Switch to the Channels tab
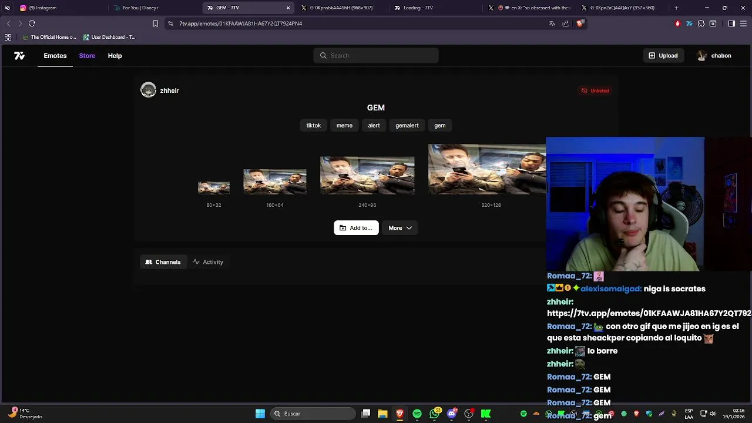This screenshot has height=423, width=752. coord(163,262)
